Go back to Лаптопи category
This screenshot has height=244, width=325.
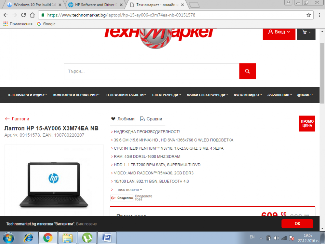click(17, 119)
